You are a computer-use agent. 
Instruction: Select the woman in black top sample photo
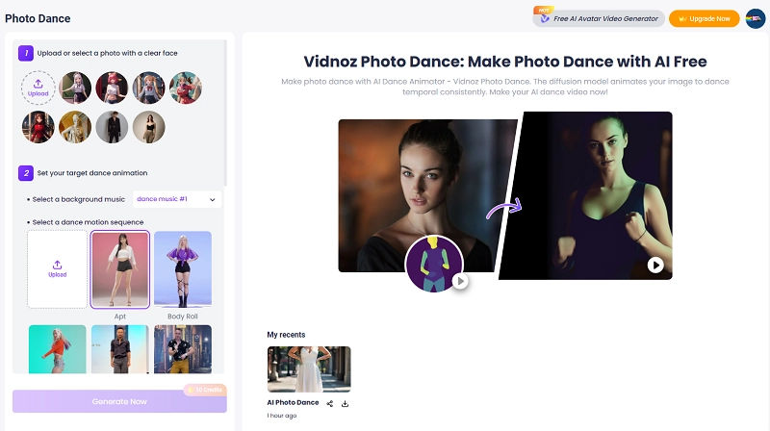point(149,127)
